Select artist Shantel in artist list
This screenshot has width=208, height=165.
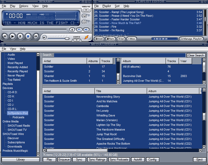[79, 76]
